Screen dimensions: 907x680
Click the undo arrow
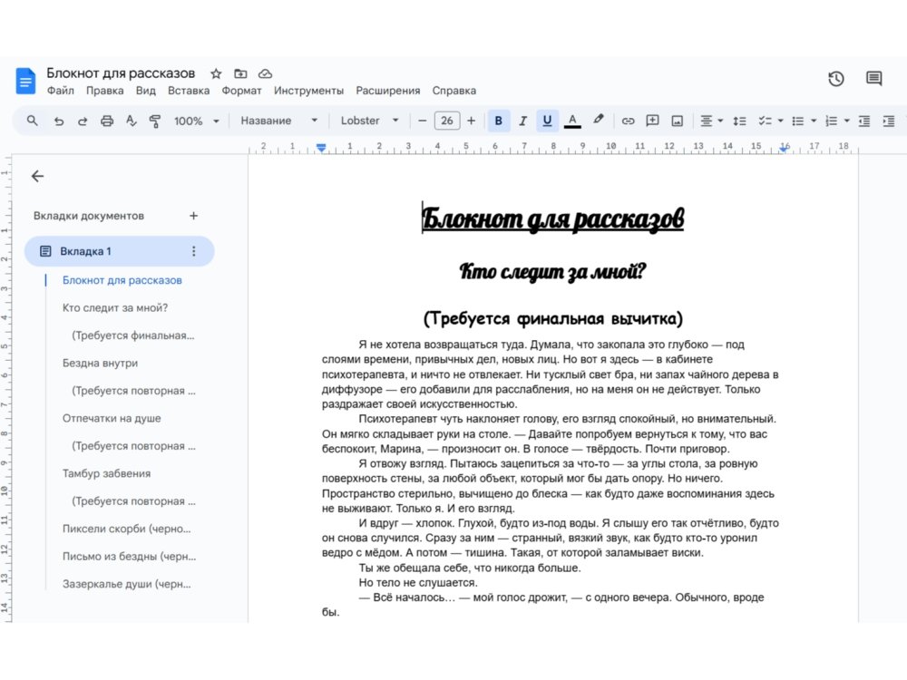point(59,121)
